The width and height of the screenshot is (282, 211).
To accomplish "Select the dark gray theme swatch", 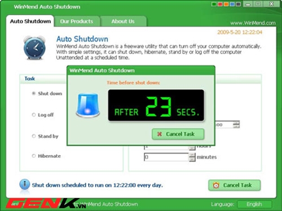I will click(238, 4).
